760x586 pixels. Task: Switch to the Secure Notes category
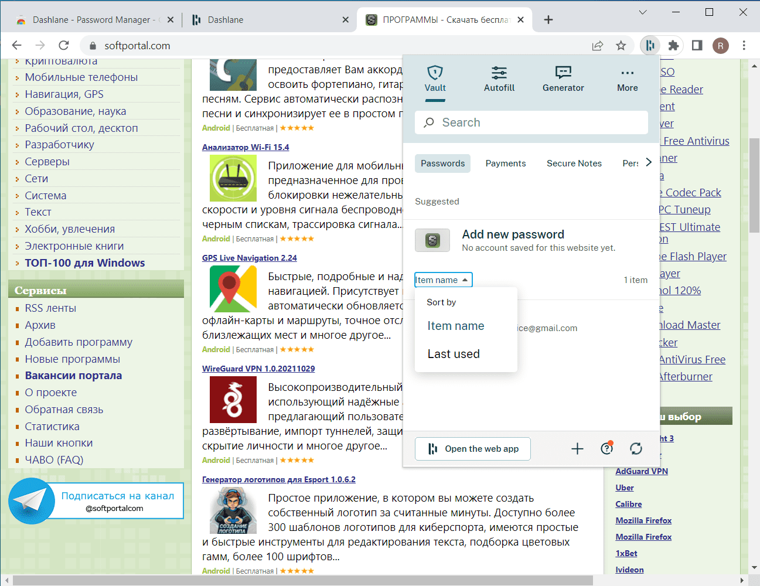574,163
